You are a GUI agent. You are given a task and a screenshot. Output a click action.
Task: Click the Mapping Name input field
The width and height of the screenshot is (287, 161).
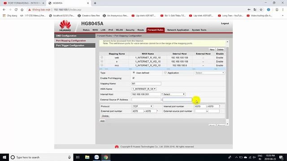click(x=146, y=84)
